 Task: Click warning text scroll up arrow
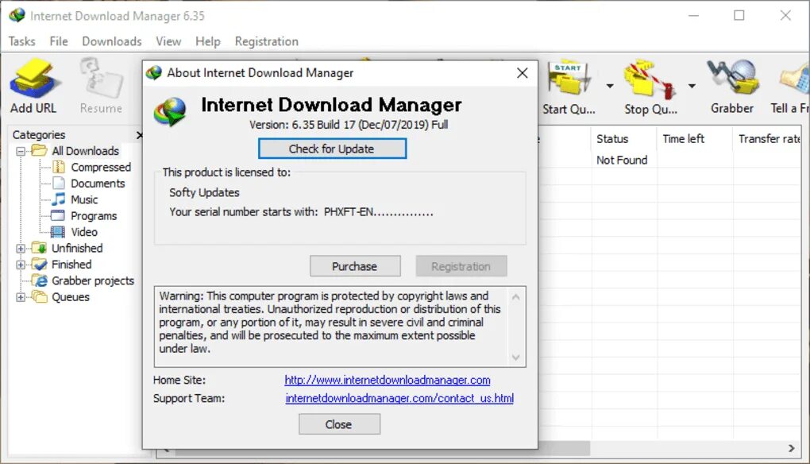515,297
